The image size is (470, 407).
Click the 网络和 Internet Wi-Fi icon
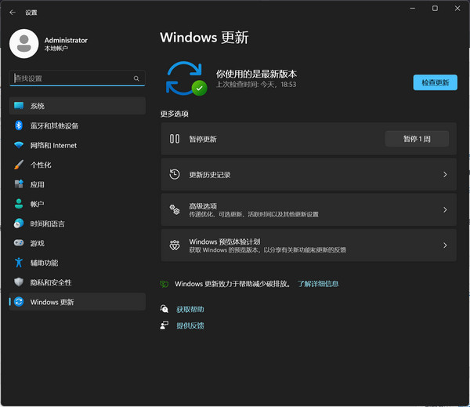[x=19, y=145]
